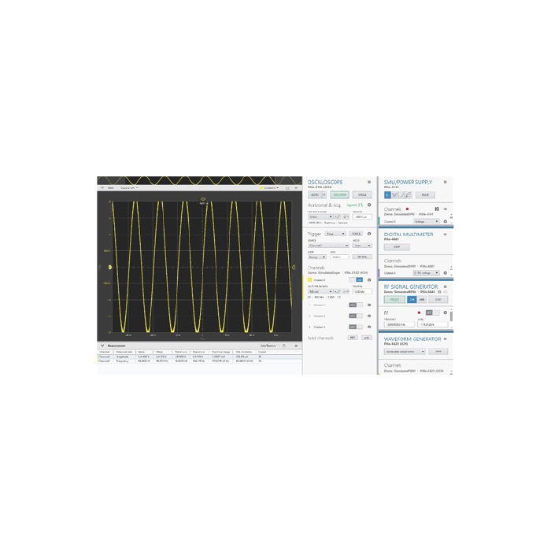Open SMU Channel 0 Voltage dropdown

[x=427, y=221]
